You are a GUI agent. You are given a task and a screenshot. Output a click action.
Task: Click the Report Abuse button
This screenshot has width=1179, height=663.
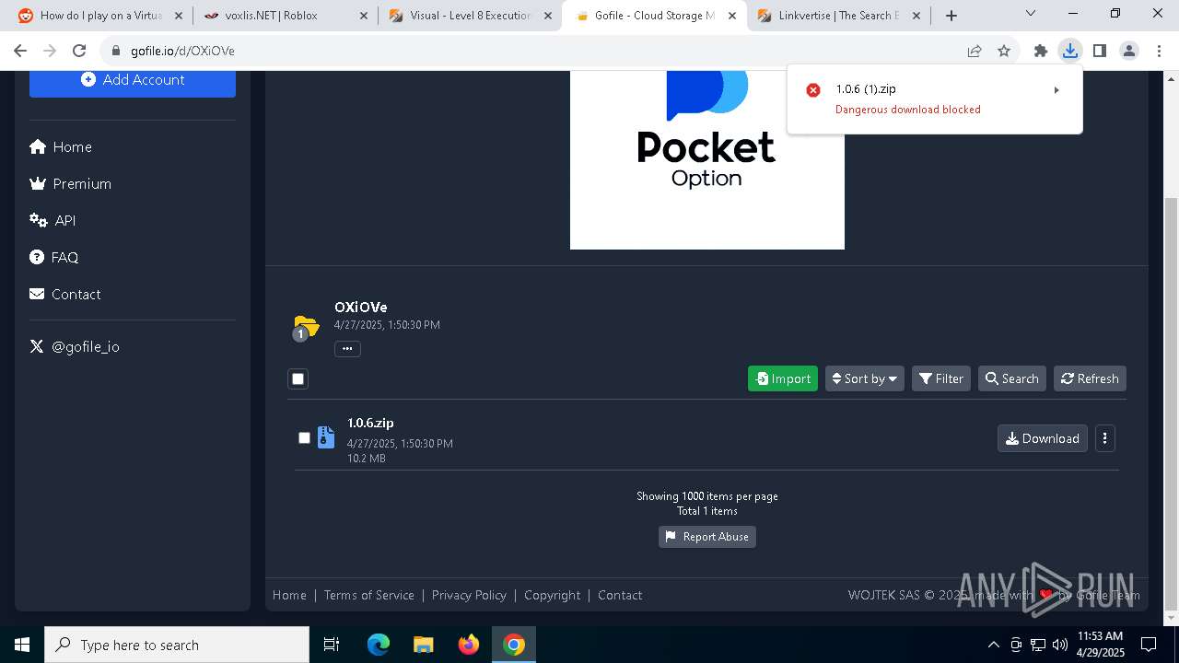(707, 537)
